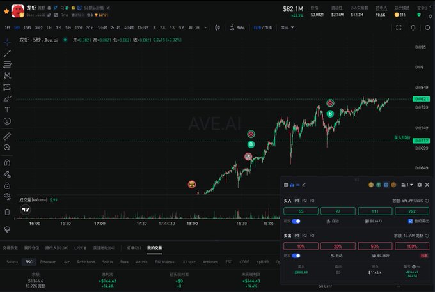
Task: Open the 指标 indicators menu
Action: pyautogui.click(x=237, y=27)
